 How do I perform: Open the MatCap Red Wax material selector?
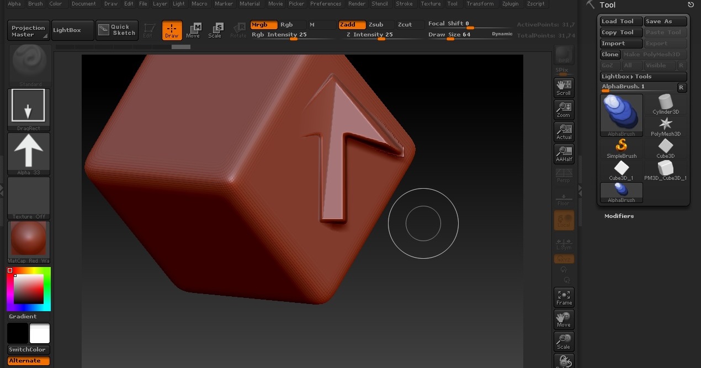click(x=29, y=242)
